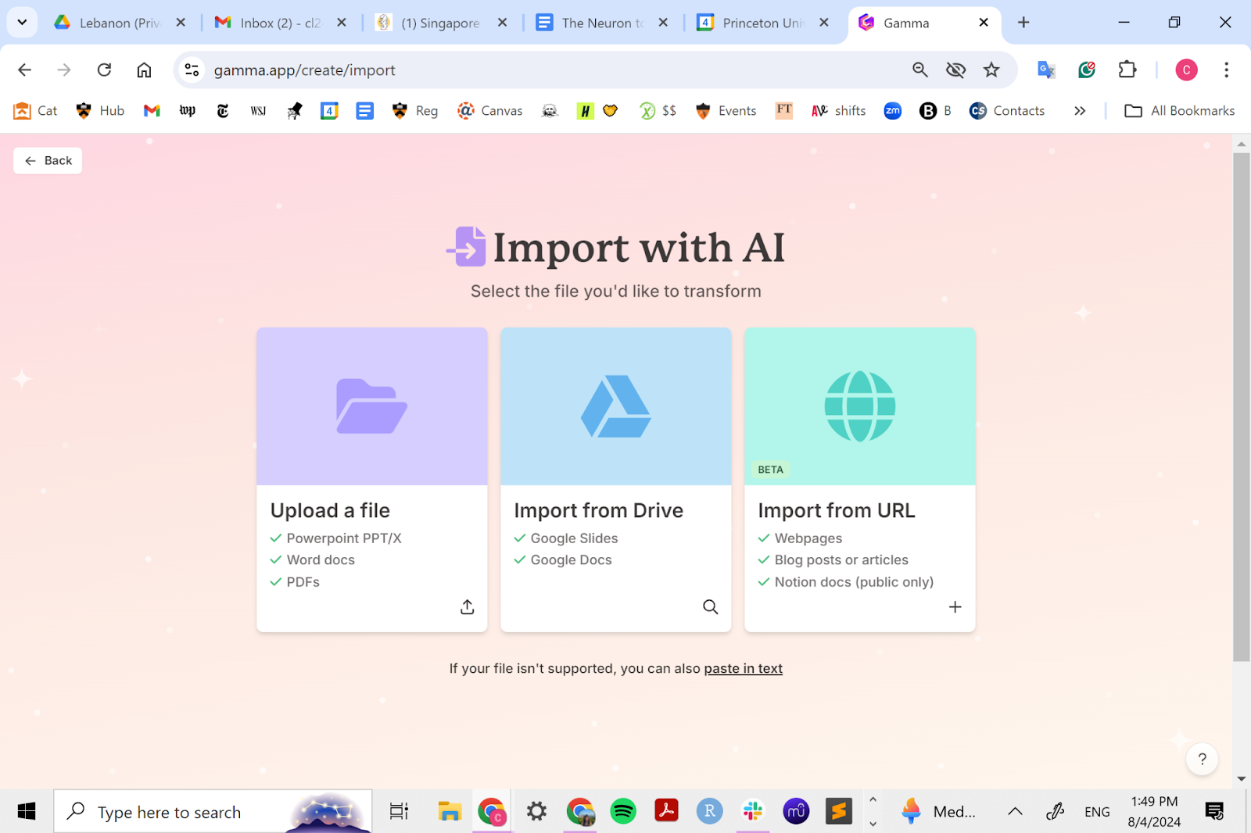The height and width of the screenshot is (833, 1251).
Task: Launch Spotify from the taskbar
Action: point(623,812)
